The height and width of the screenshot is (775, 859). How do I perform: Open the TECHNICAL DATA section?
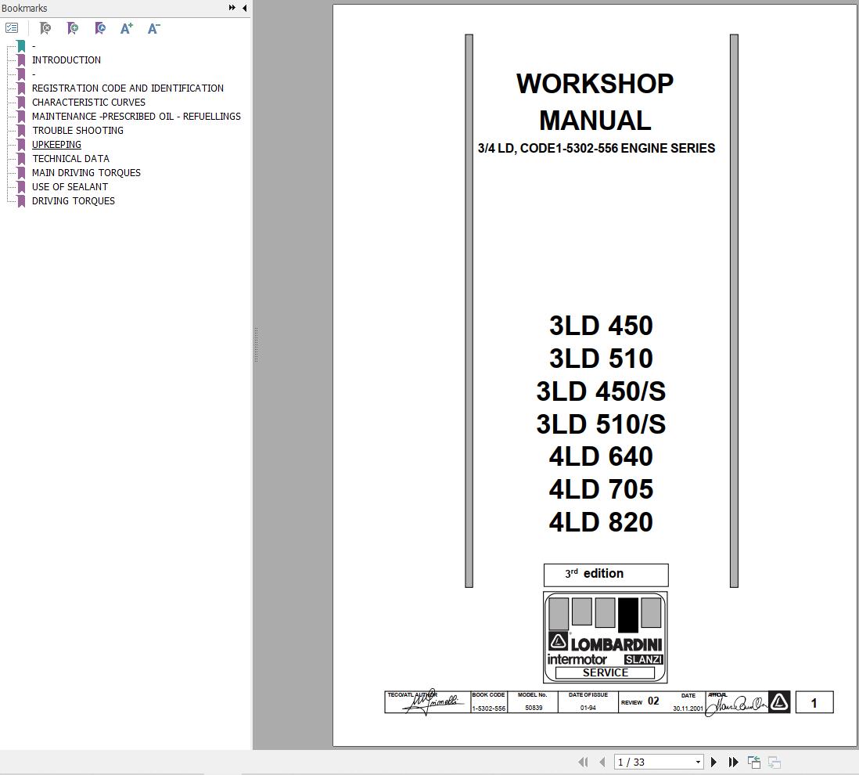pyautogui.click(x=71, y=158)
